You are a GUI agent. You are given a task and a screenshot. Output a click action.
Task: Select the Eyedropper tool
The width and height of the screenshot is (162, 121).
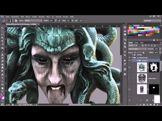[x=2, y=44]
